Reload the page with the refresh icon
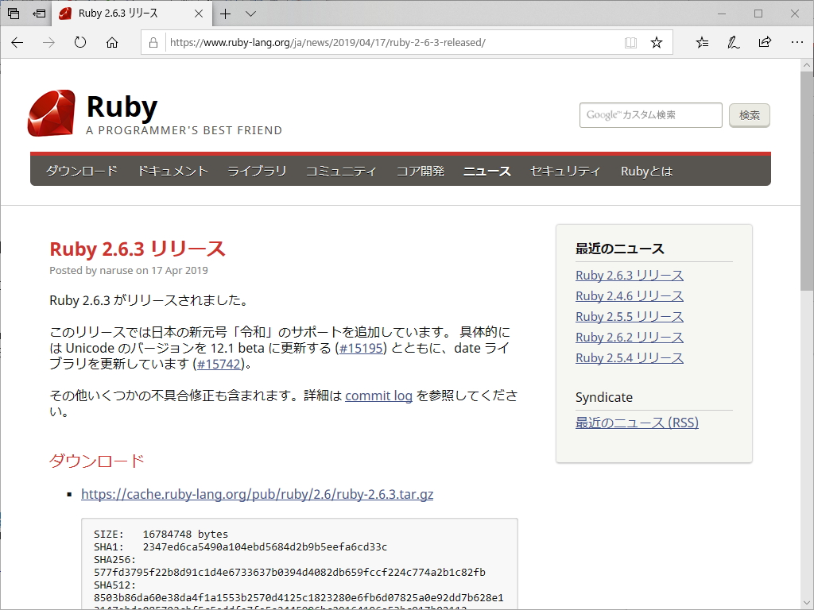814x610 pixels. [x=79, y=44]
